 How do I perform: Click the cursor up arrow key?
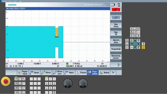pos(135,40)
